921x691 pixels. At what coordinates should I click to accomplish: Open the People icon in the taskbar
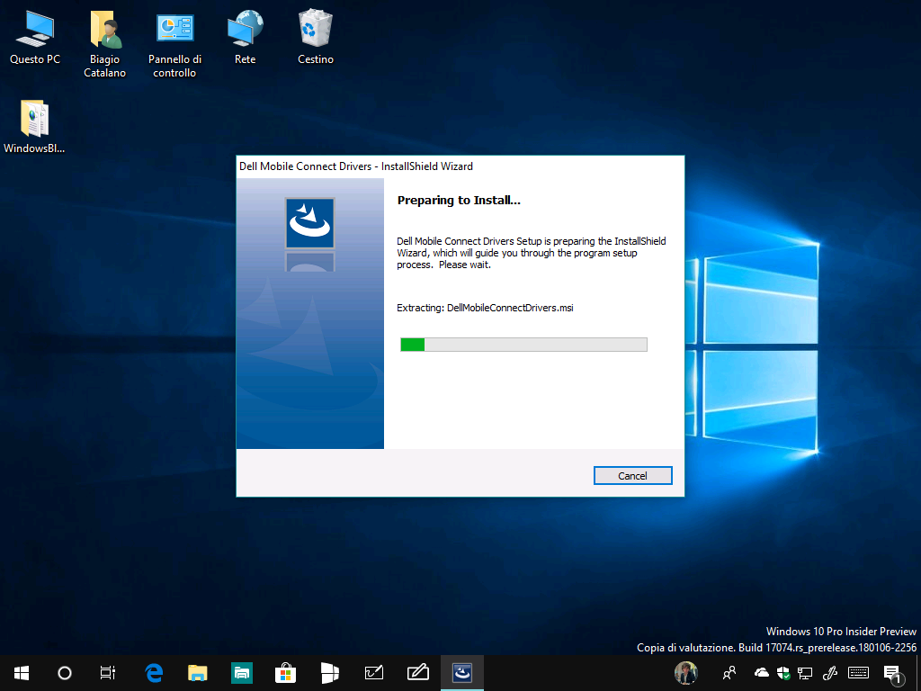click(729, 673)
